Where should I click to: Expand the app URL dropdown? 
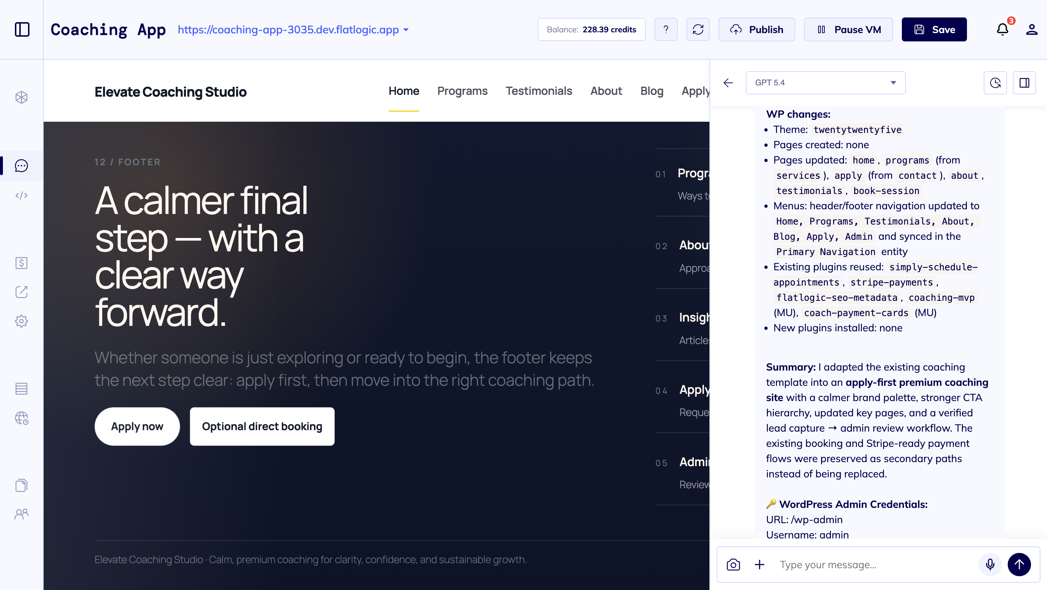(405, 30)
